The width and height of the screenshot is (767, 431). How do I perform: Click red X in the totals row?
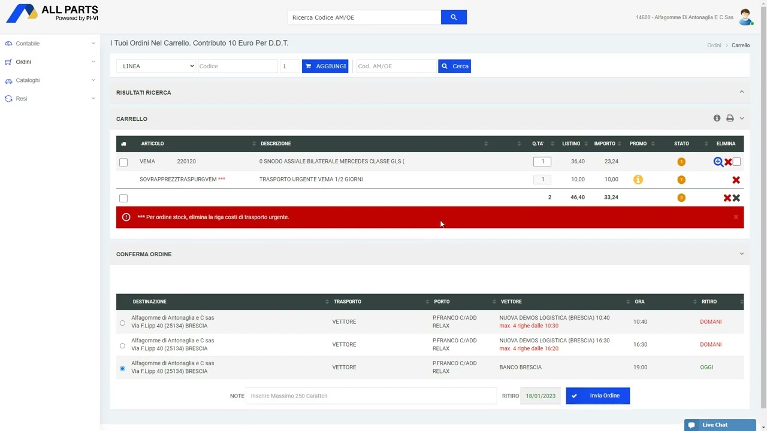(727, 198)
